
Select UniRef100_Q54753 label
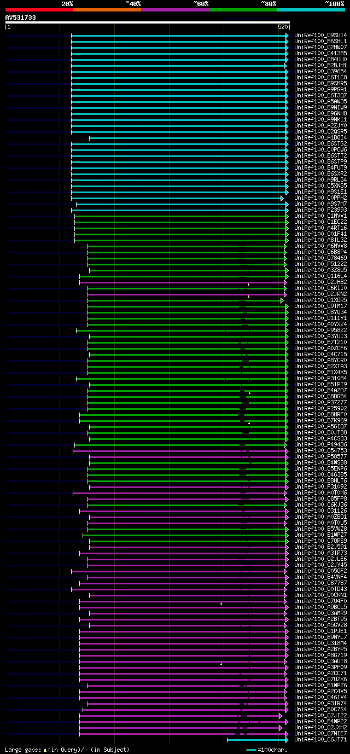pyautogui.click(x=320, y=450)
